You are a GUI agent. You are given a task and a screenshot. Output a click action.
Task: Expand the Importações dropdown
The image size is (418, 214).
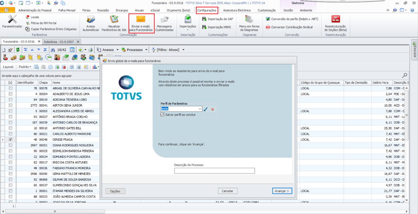point(188,30)
